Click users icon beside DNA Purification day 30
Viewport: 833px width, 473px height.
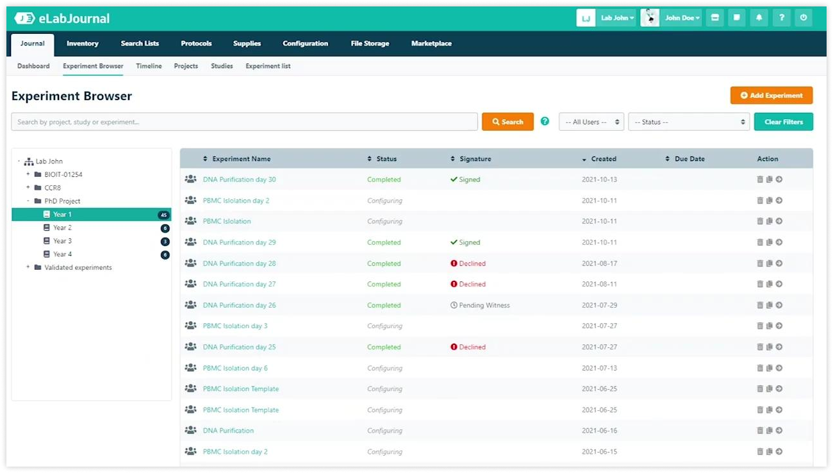pos(190,179)
